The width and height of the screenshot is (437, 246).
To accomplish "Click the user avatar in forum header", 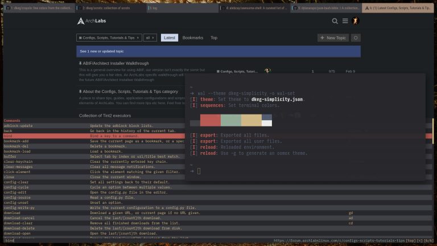I will [x=356, y=21].
